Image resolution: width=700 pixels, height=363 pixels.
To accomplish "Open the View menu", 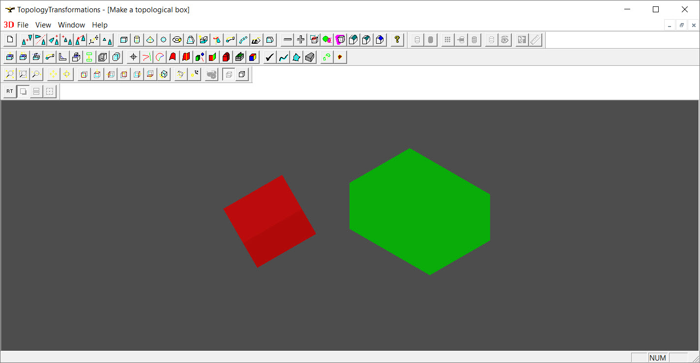I will 43,25.
